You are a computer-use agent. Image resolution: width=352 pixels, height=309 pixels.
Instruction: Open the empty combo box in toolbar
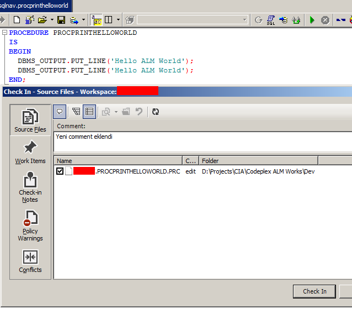[x=193, y=20]
